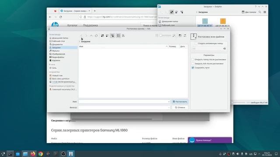Open volume control in system tray
This screenshot has width=280, height=157.
pos(238,154)
